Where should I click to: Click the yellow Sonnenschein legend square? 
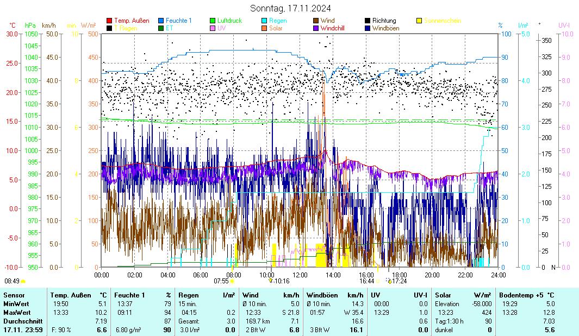[x=419, y=21]
